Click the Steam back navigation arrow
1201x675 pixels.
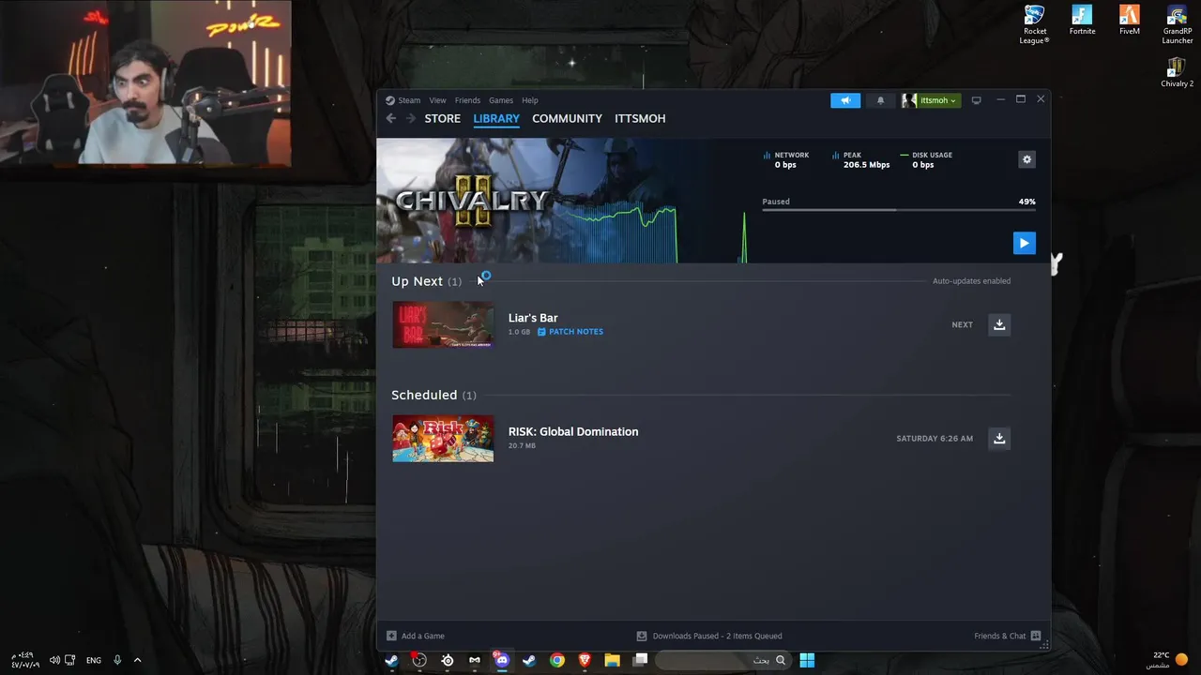(391, 118)
